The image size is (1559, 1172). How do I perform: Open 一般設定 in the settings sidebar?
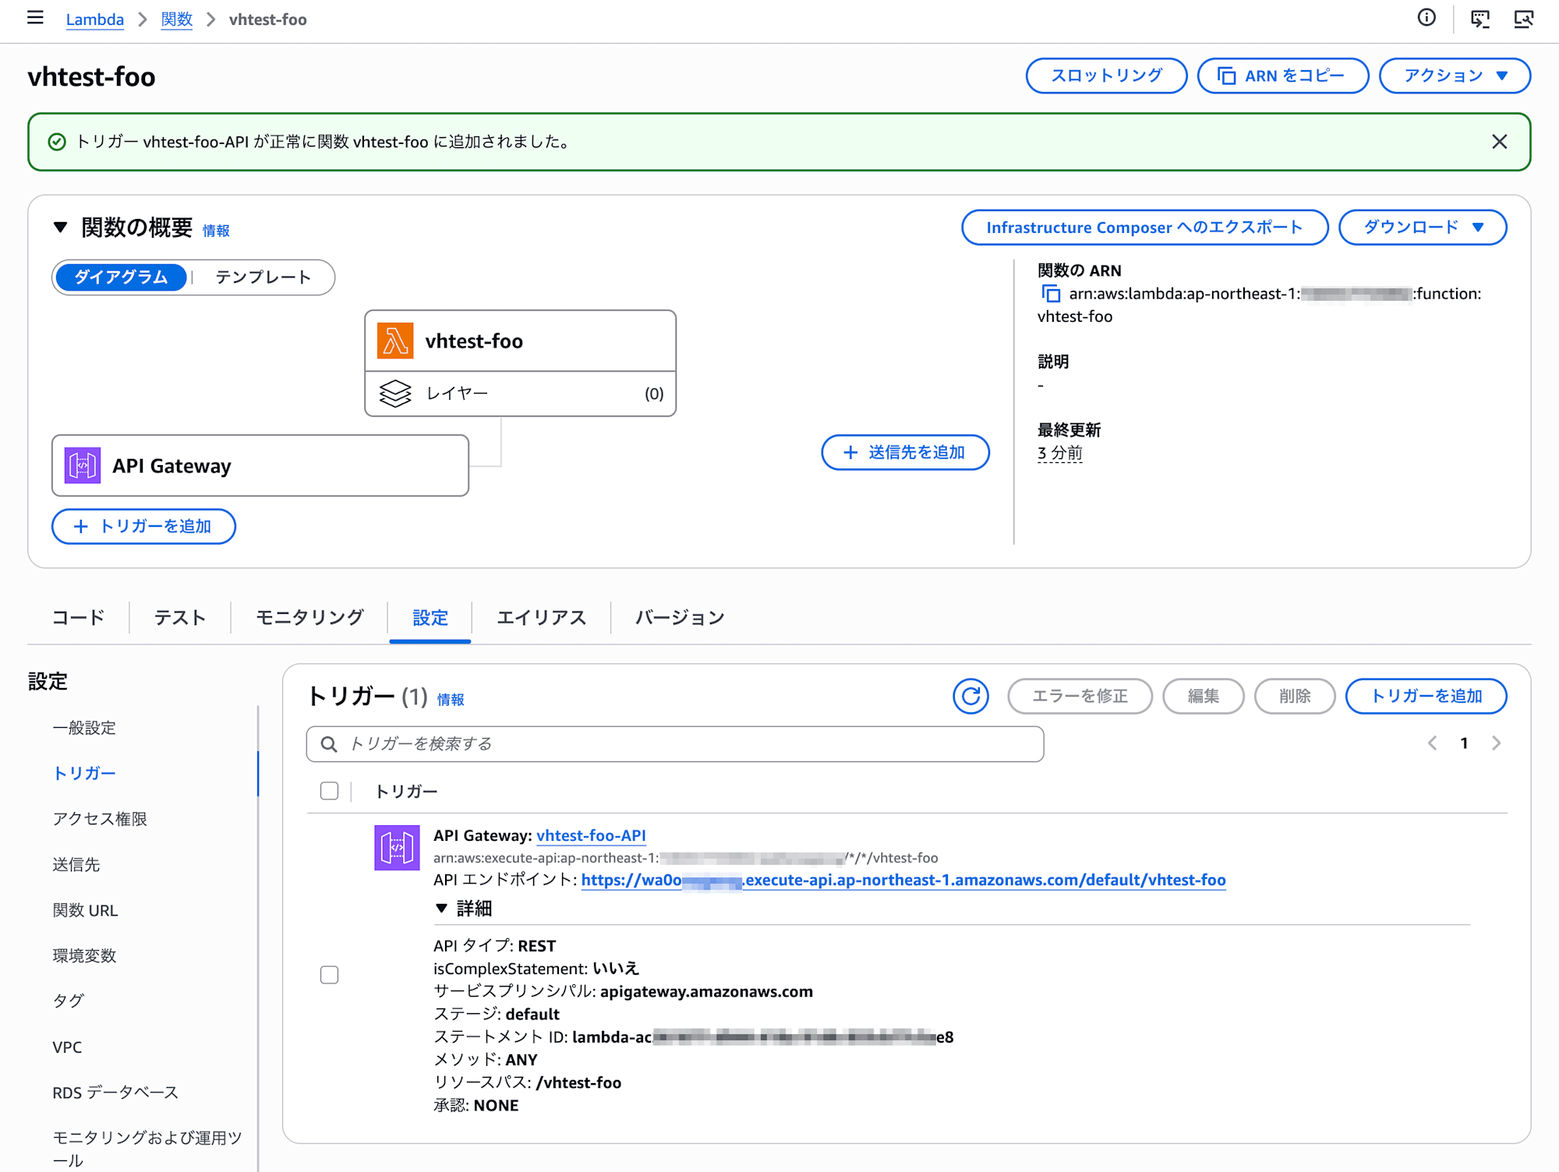point(84,728)
